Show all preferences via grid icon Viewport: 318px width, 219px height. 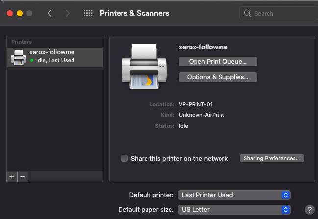(88, 13)
